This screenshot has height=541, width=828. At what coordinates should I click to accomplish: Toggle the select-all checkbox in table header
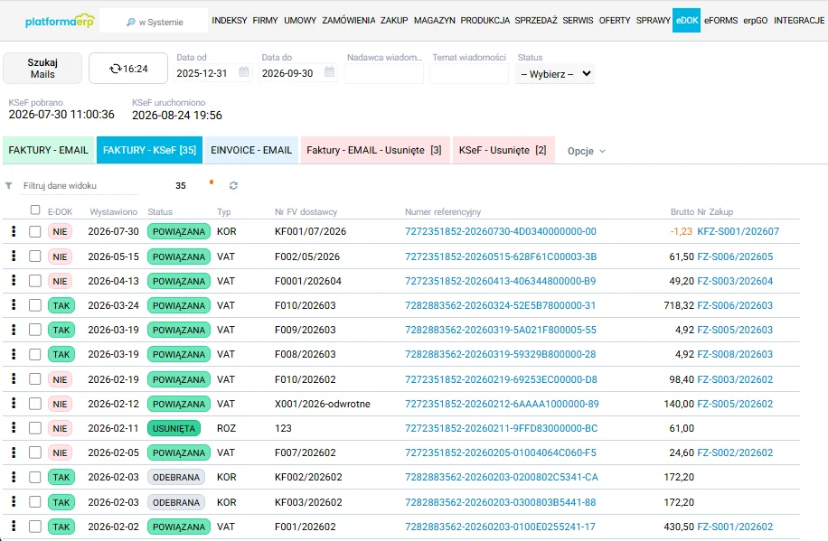pyautogui.click(x=35, y=210)
